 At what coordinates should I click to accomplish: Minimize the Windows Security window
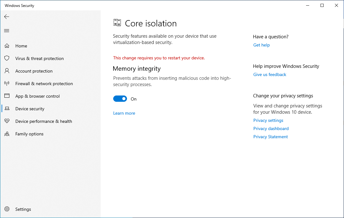[308, 5]
